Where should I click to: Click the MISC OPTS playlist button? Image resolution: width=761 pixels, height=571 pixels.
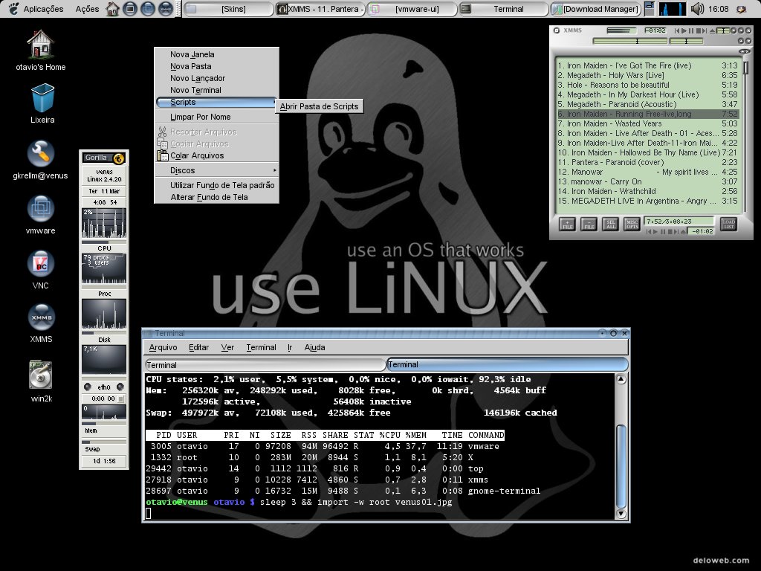pos(632,225)
